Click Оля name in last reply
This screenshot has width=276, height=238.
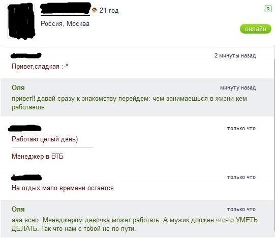(x=18, y=210)
